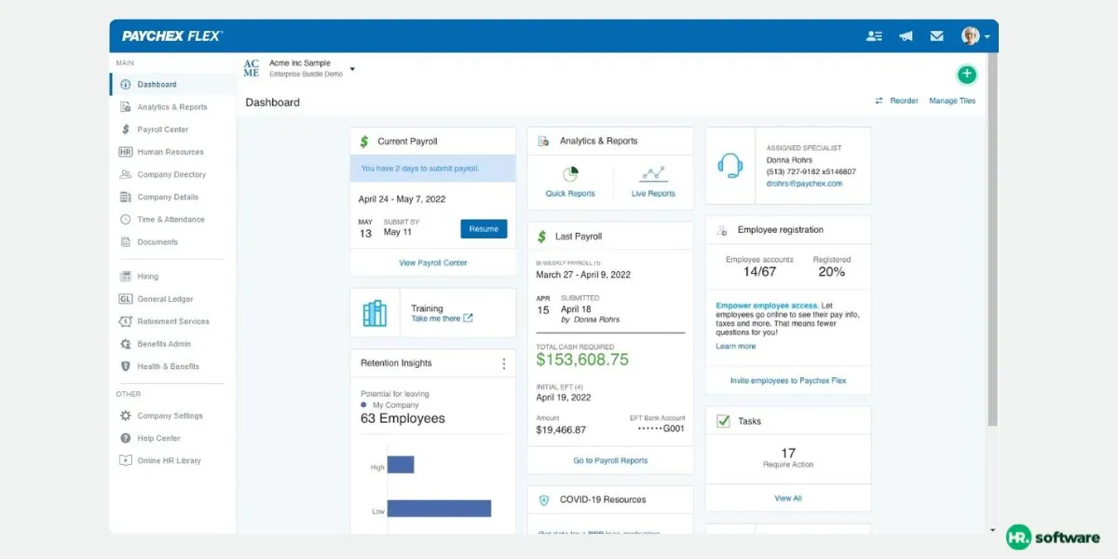This screenshot has width=1118, height=559.
Task: Open Company Details in sidebar
Action: (x=172, y=197)
